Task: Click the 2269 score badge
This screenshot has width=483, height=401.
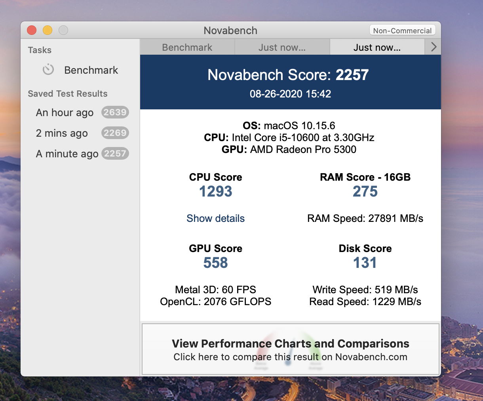Action: (115, 133)
